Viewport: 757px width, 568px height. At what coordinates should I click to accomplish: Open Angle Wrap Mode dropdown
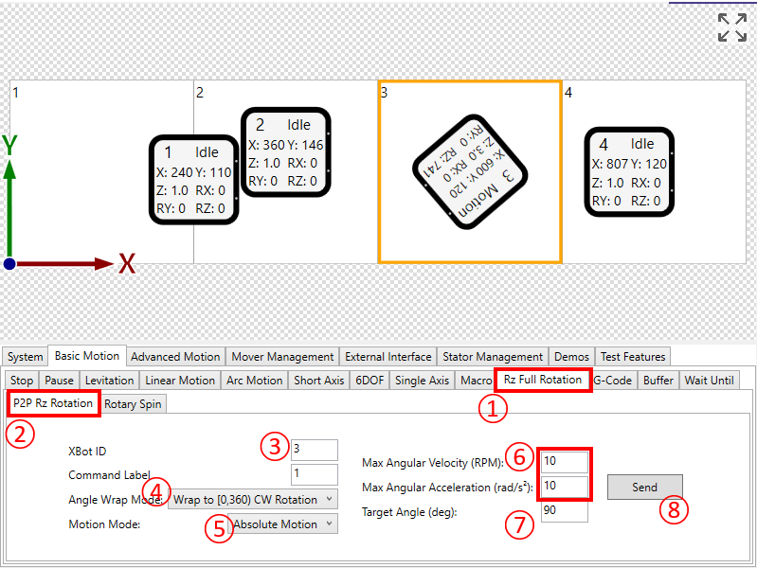tap(252, 499)
